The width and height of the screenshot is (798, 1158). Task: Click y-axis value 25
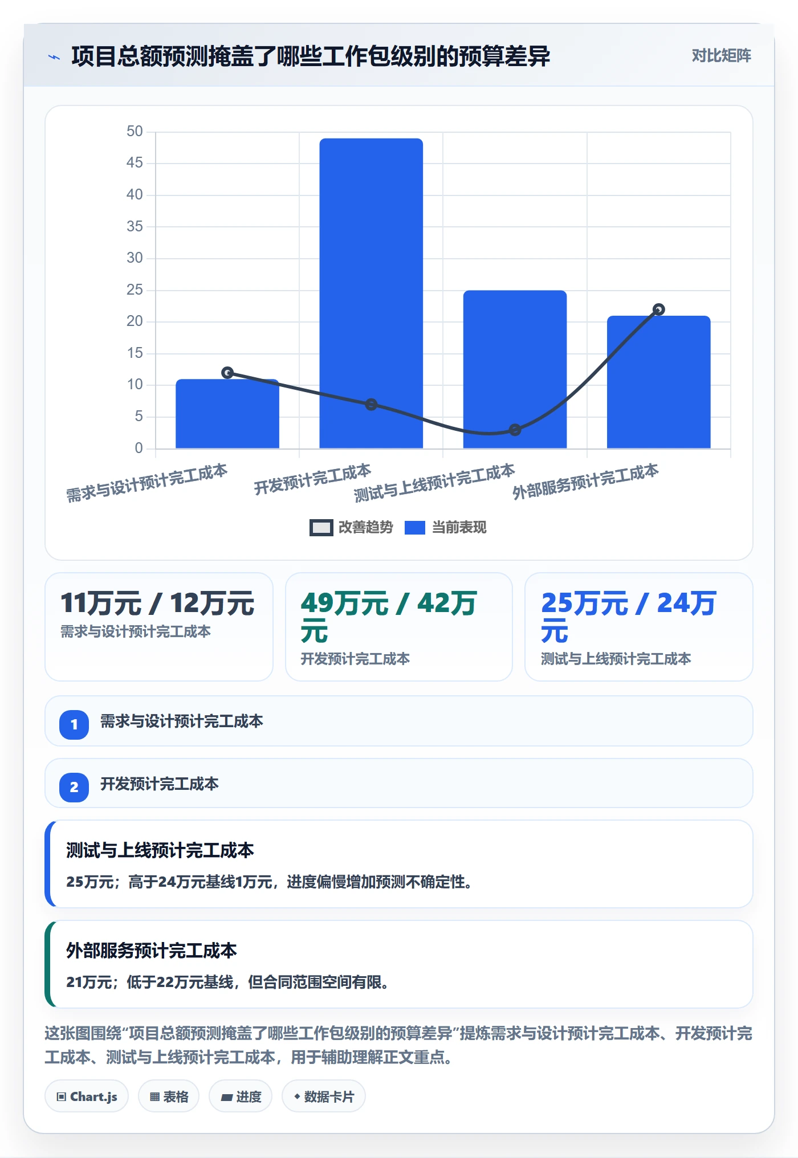(135, 290)
